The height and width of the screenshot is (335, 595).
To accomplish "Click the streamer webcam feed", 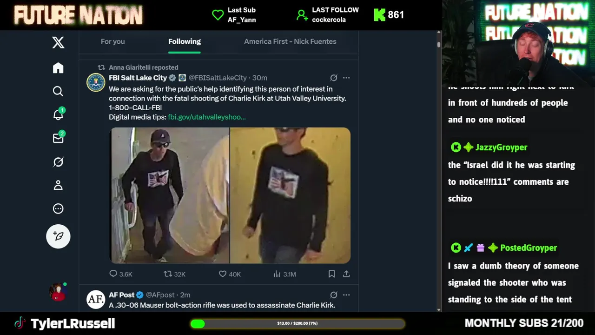I will point(518,44).
